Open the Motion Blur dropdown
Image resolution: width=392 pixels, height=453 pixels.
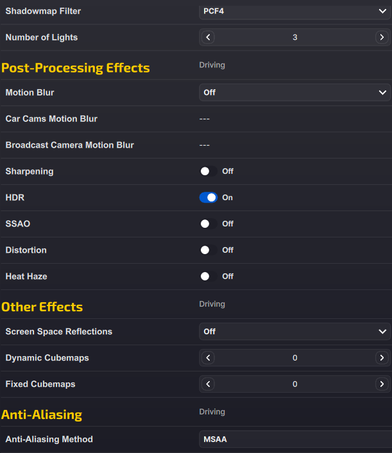coord(294,92)
